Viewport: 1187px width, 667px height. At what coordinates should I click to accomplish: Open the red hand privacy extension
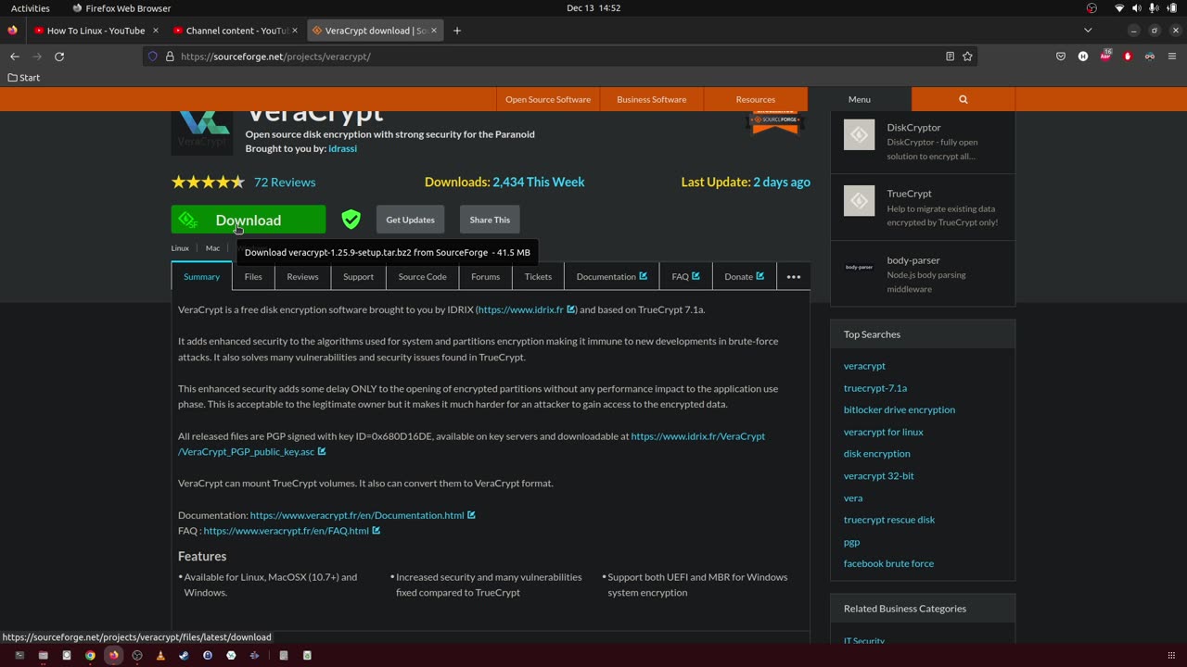pos(1128,57)
